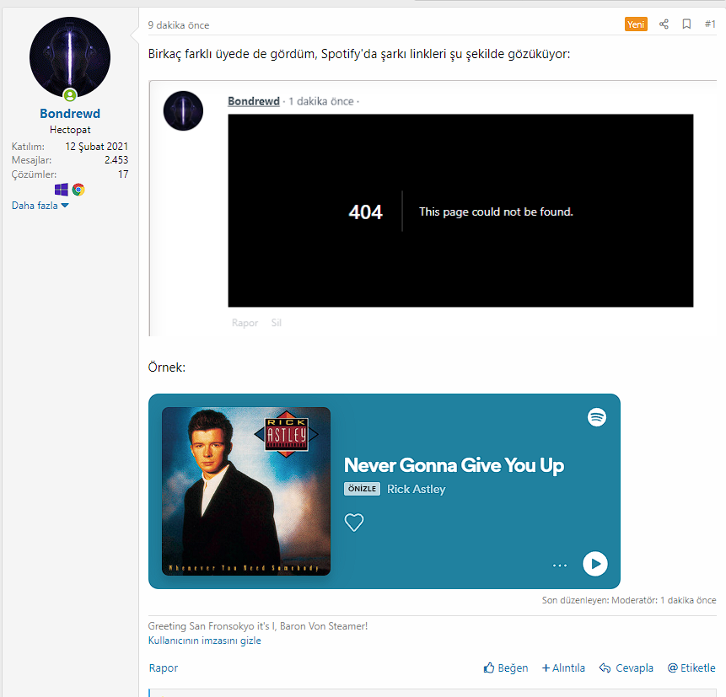Click the Mesajlar count 2.453

tap(116, 160)
